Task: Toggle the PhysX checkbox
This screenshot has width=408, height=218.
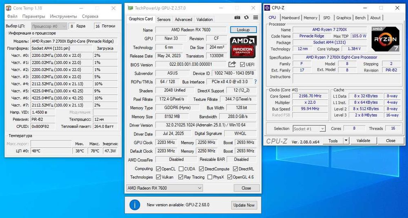Action: coord(210,177)
